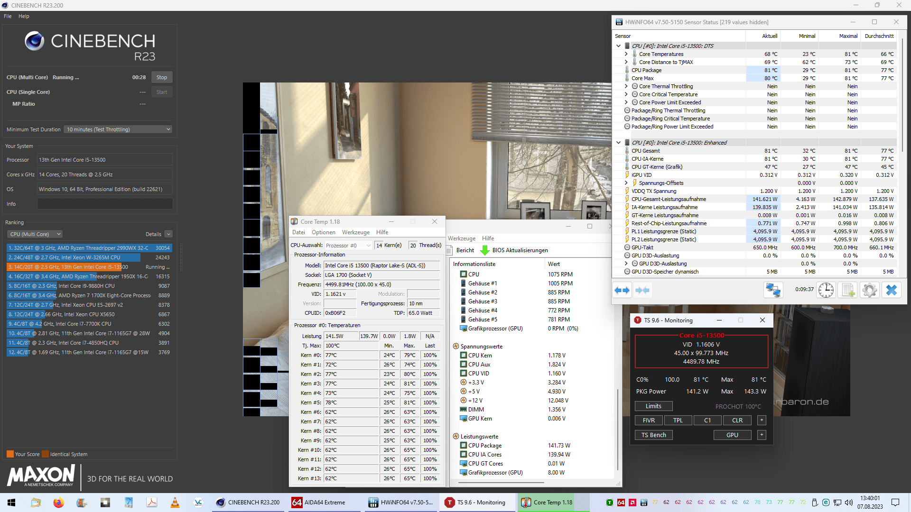Switch to CINEBENCH R23.200 taskbar button
911x512 pixels.
pos(249,503)
